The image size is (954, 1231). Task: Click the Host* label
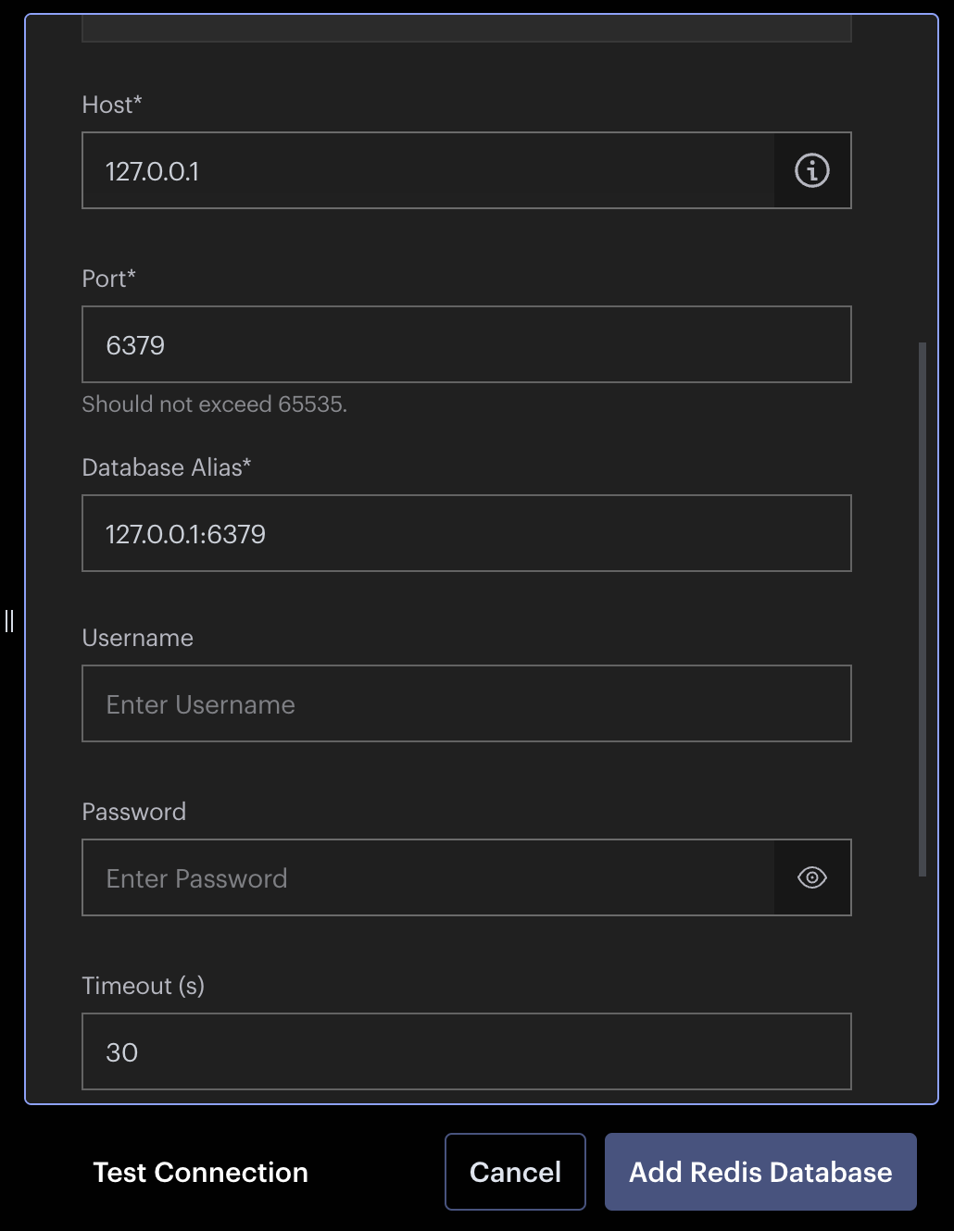coord(112,105)
